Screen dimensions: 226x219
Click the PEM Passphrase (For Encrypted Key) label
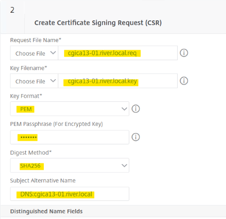(x=56, y=124)
